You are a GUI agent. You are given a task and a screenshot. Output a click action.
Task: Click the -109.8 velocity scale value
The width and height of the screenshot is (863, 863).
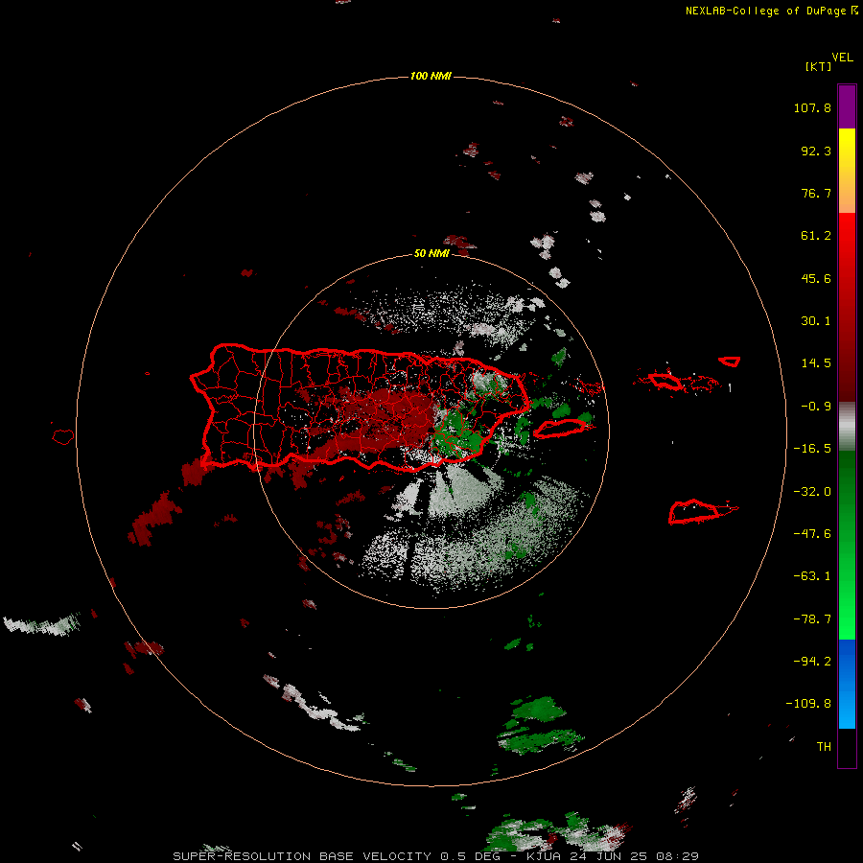point(808,704)
